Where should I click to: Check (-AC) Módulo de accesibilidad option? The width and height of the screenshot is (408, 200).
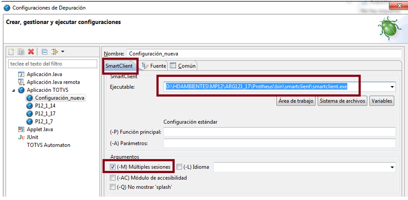coord(113,178)
